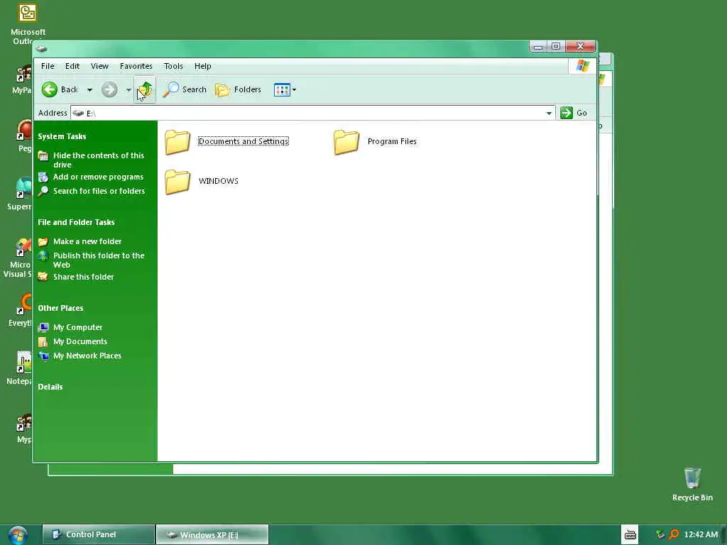The image size is (727, 545).
Task: Open the Documents and Settings folder icon
Action: point(177,142)
